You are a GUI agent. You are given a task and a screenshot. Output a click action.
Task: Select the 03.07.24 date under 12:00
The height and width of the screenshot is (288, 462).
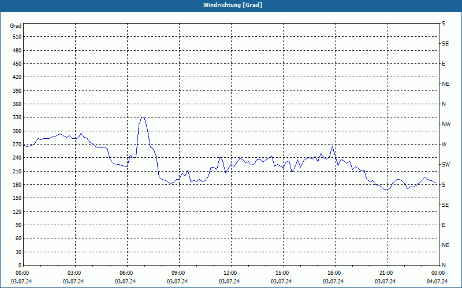229,282
